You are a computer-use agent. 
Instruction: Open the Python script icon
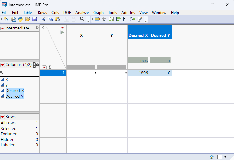coord(20,19)
